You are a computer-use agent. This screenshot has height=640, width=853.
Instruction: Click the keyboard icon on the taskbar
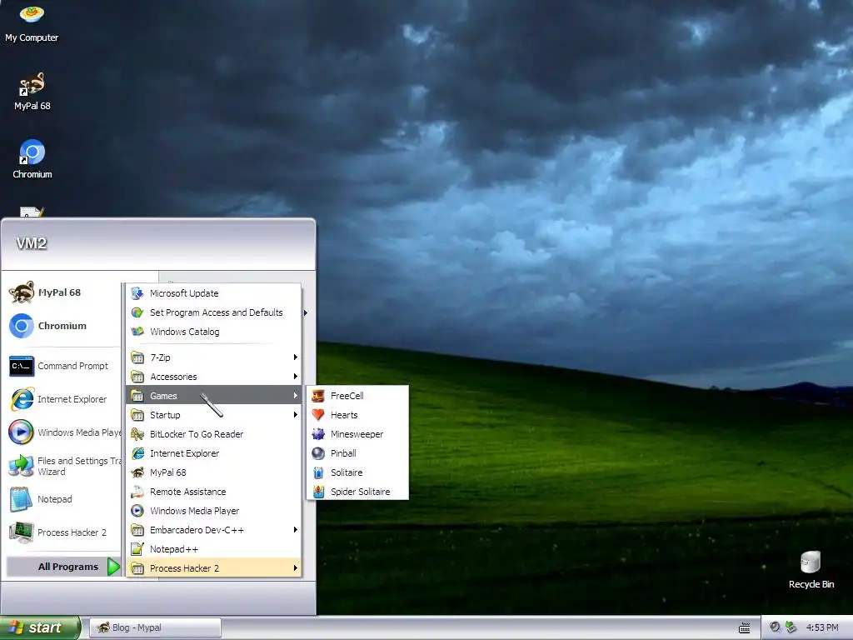[x=744, y=627]
